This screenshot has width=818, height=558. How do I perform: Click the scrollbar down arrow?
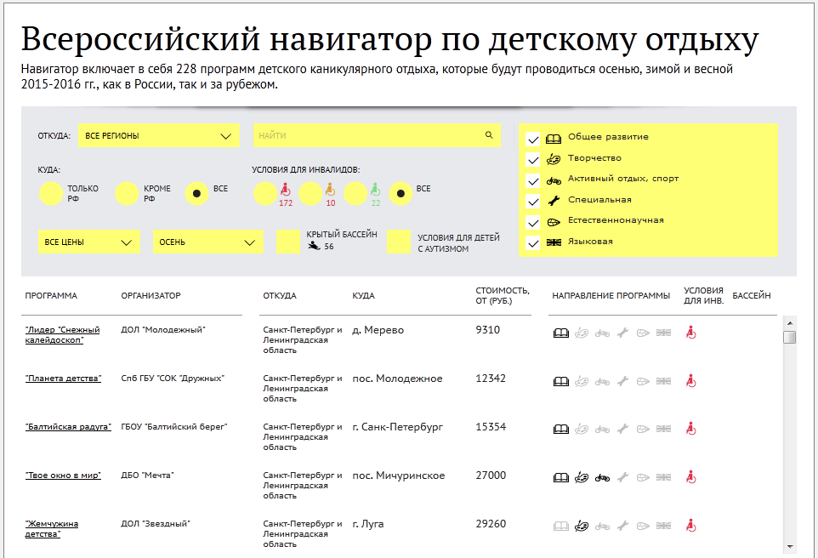789,547
